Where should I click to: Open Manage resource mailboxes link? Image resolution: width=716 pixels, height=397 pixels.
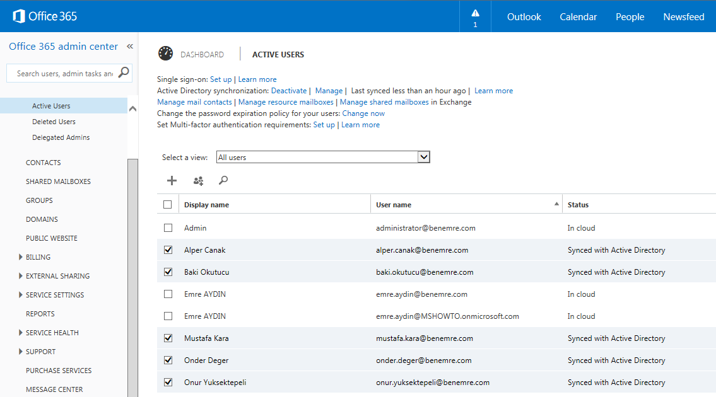pyautogui.click(x=286, y=102)
